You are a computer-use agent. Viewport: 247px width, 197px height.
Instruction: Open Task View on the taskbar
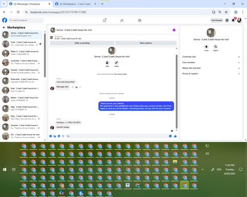(14, 169)
